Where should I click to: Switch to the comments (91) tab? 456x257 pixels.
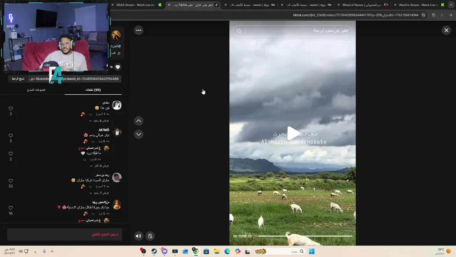93,90
